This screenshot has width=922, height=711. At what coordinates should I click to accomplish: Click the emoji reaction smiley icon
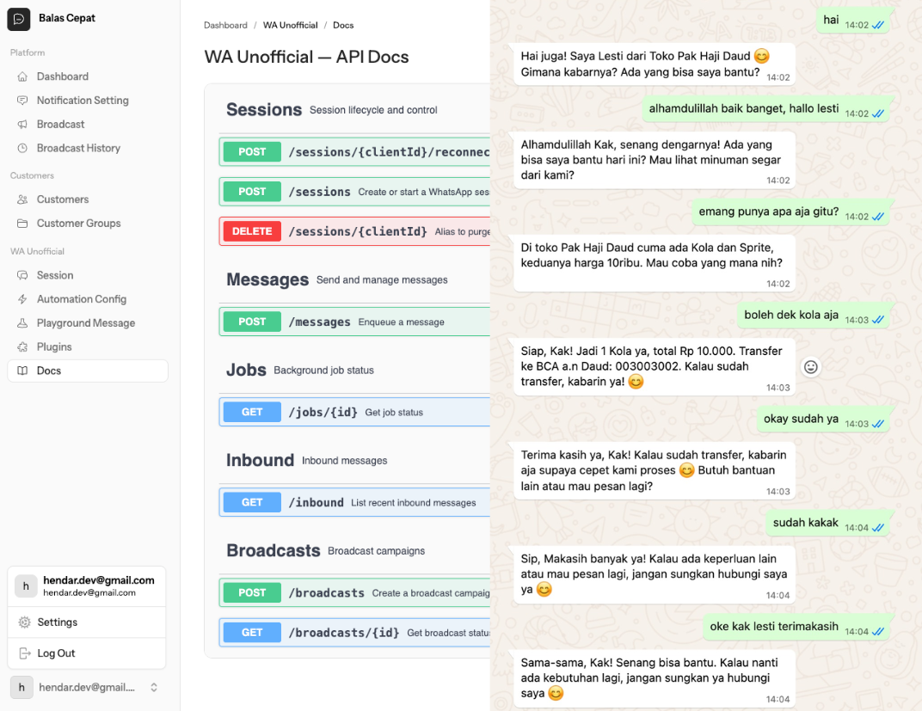810,367
